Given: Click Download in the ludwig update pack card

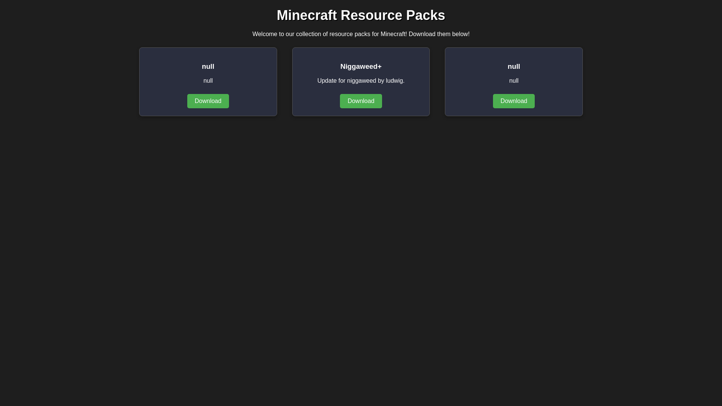Looking at the screenshot, I should coord(361,101).
